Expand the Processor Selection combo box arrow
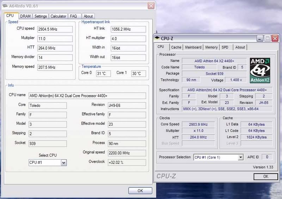This screenshot has width=282, height=199. pyautogui.click(x=240, y=157)
